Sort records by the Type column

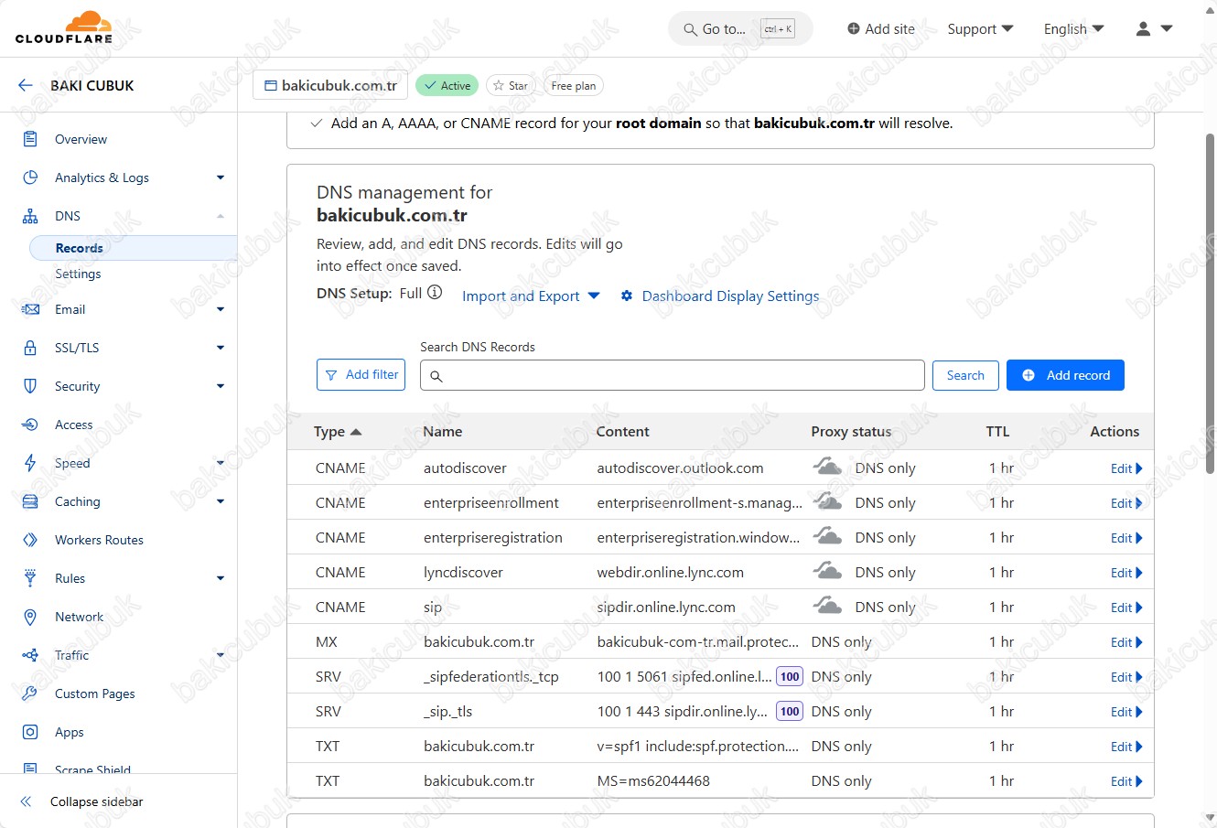click(x=338, y=432)
